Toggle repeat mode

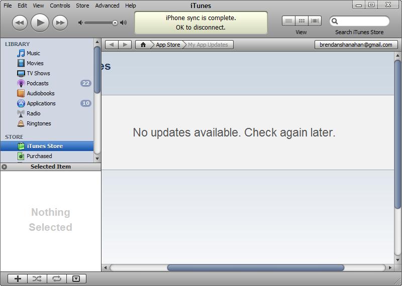pyautogui.click(x=57, y=278)
